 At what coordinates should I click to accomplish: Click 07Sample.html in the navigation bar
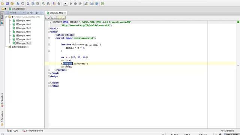(17, 9)
